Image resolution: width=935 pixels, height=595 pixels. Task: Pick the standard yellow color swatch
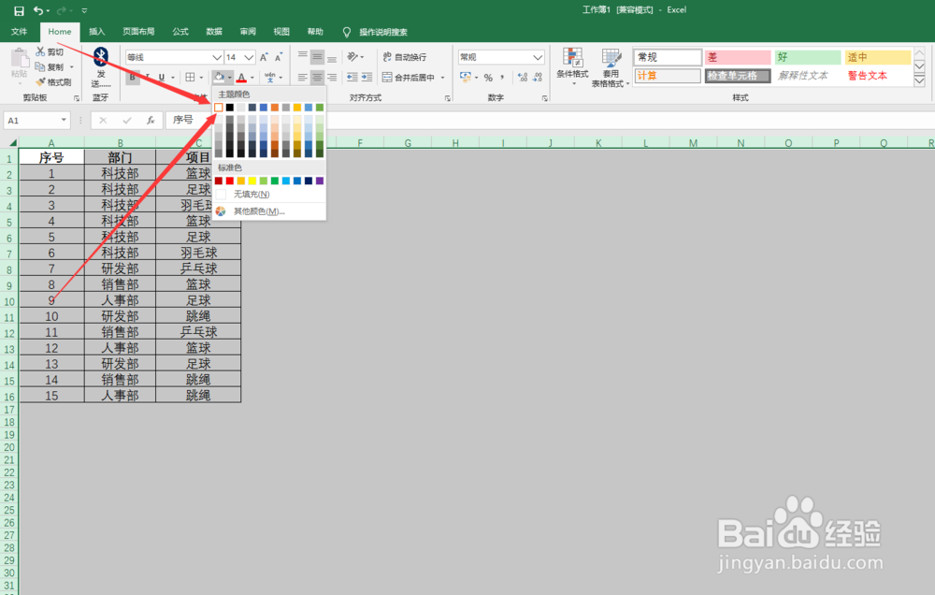(x=252, y=181)
